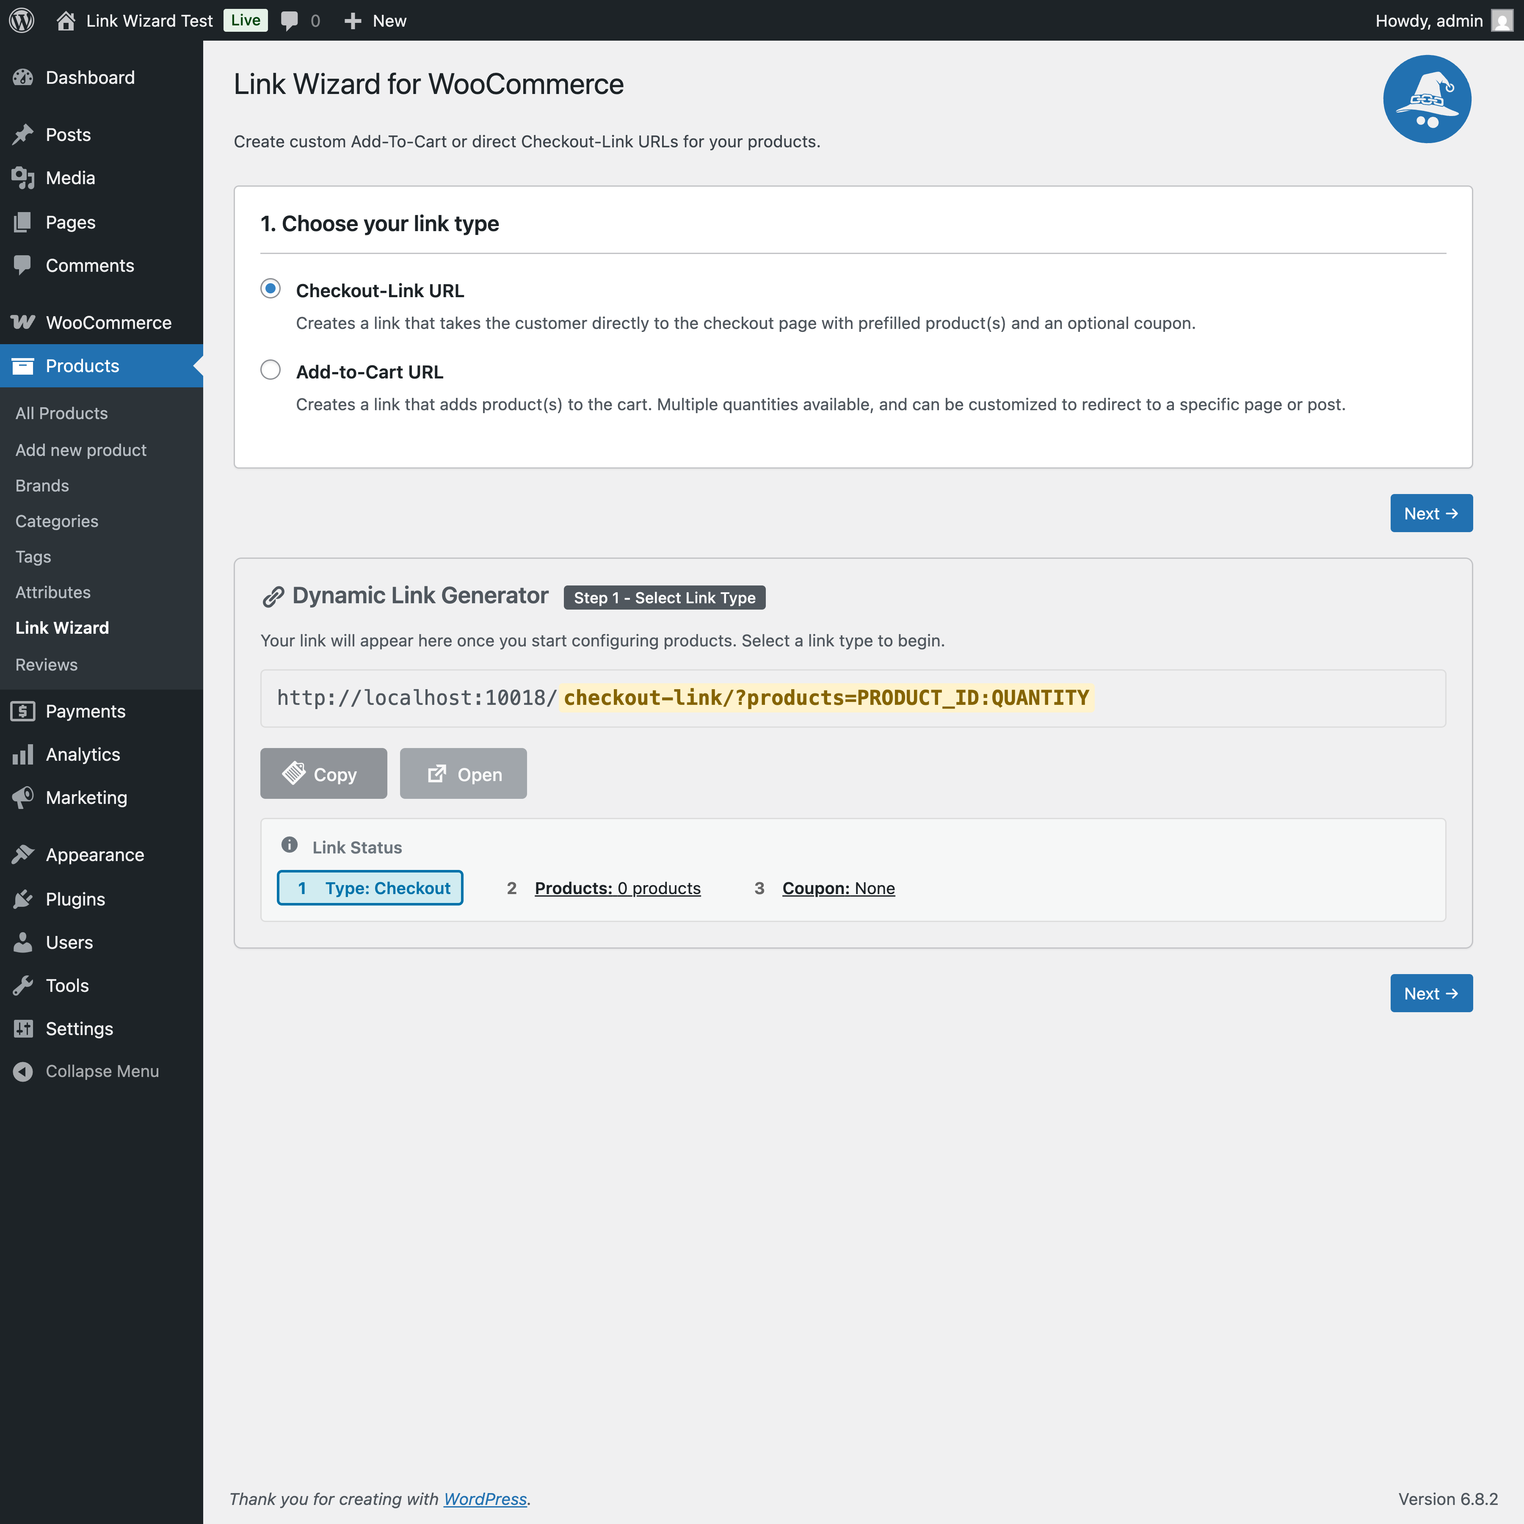
Task: Click the Analytics bar chart icon
Action: point(23,754)
